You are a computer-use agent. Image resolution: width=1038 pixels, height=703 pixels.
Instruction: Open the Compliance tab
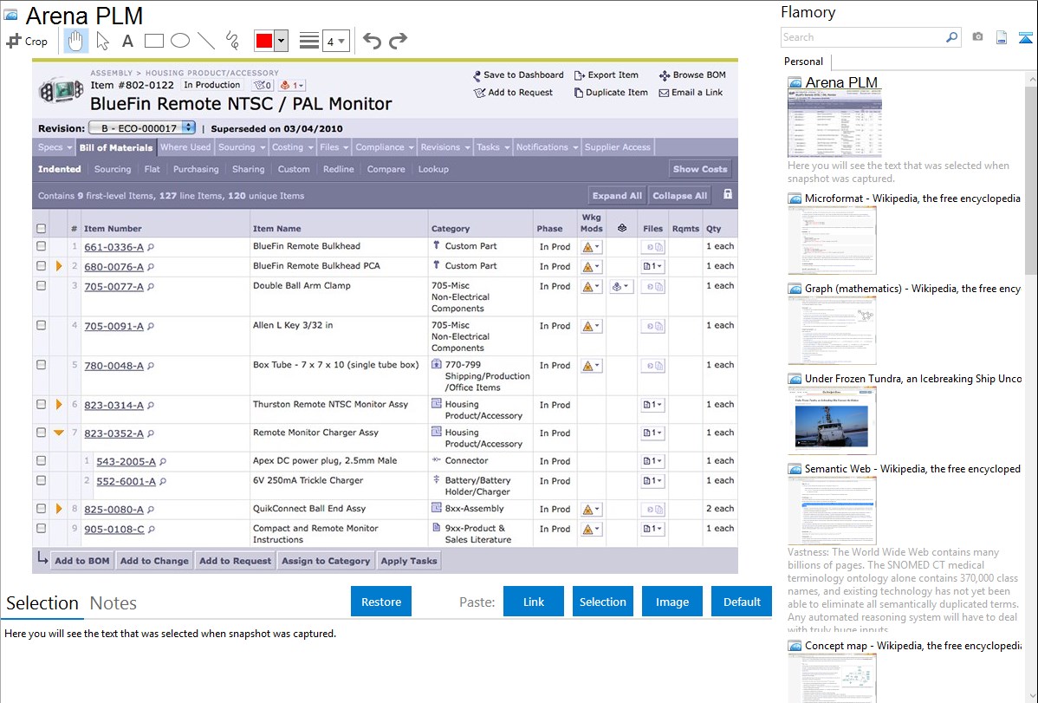384,147
